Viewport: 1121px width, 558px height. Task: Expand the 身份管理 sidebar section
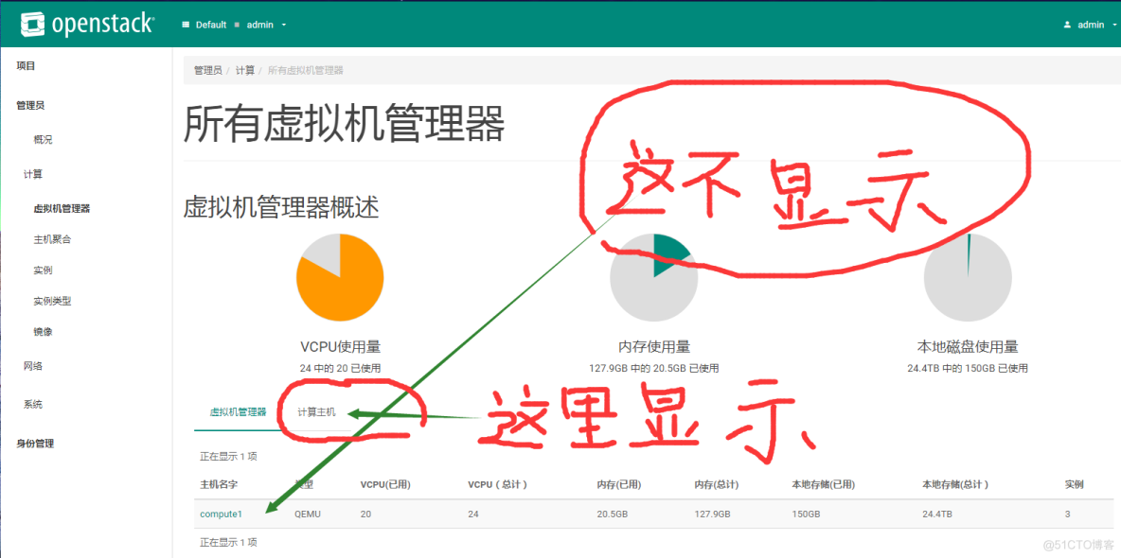pos(35,443)
